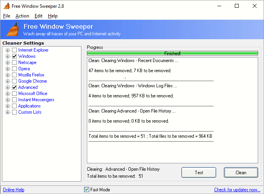This screenshot has height=194, width=264.
Task: Uncheck the Advanced checkbox
Action: click(x=14, y=87)
